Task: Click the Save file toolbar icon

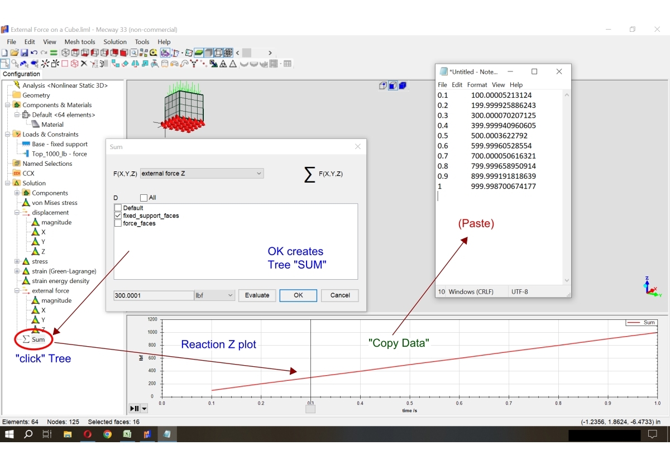Action: 24,53
